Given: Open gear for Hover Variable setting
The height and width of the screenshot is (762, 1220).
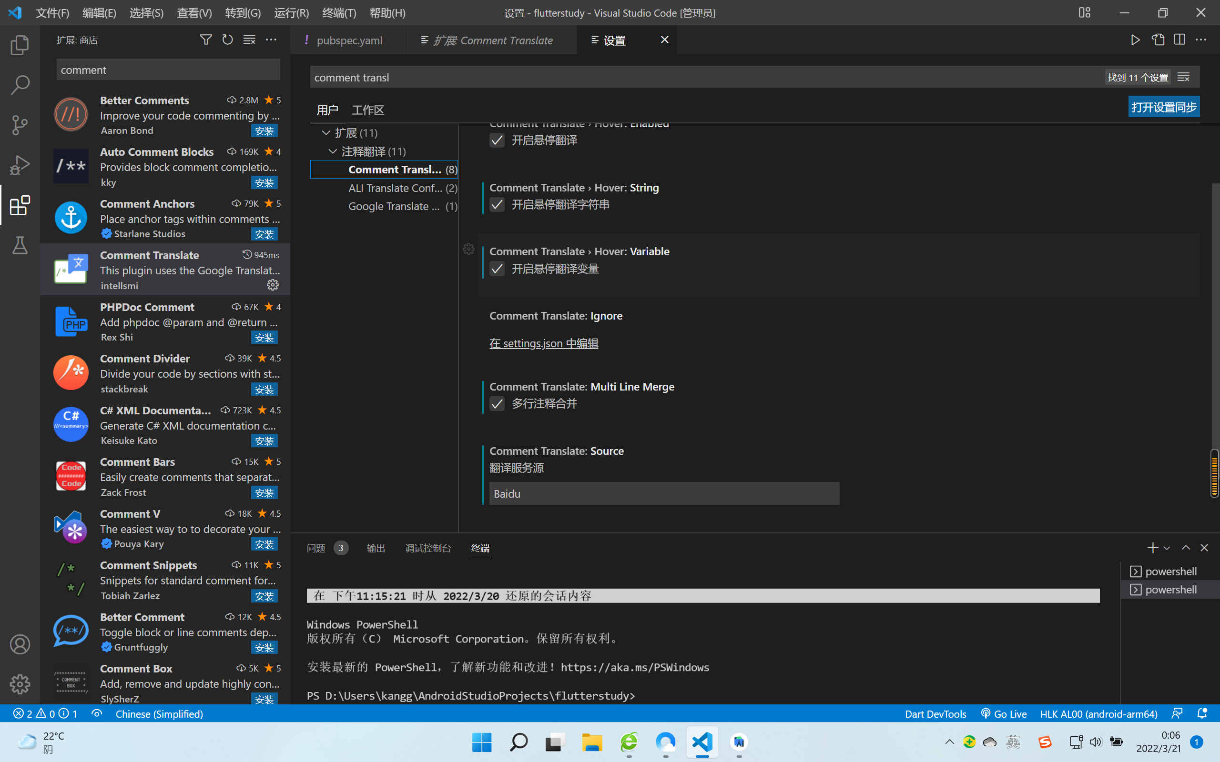Looking at the screenshot, I should coord(468,250).
